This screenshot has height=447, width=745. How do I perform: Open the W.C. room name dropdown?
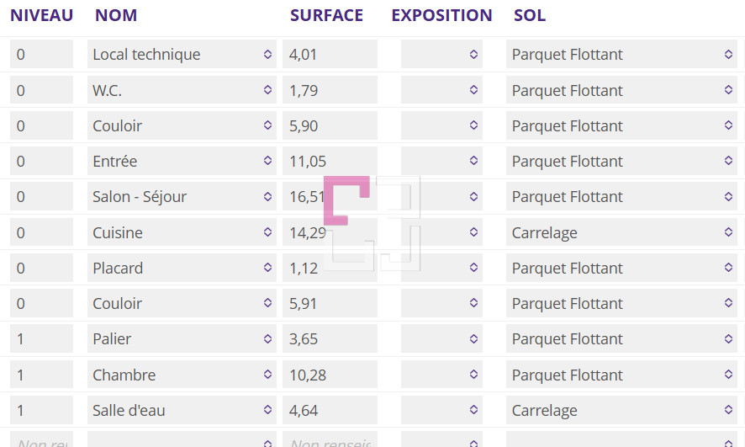click(x=182, y=90)
